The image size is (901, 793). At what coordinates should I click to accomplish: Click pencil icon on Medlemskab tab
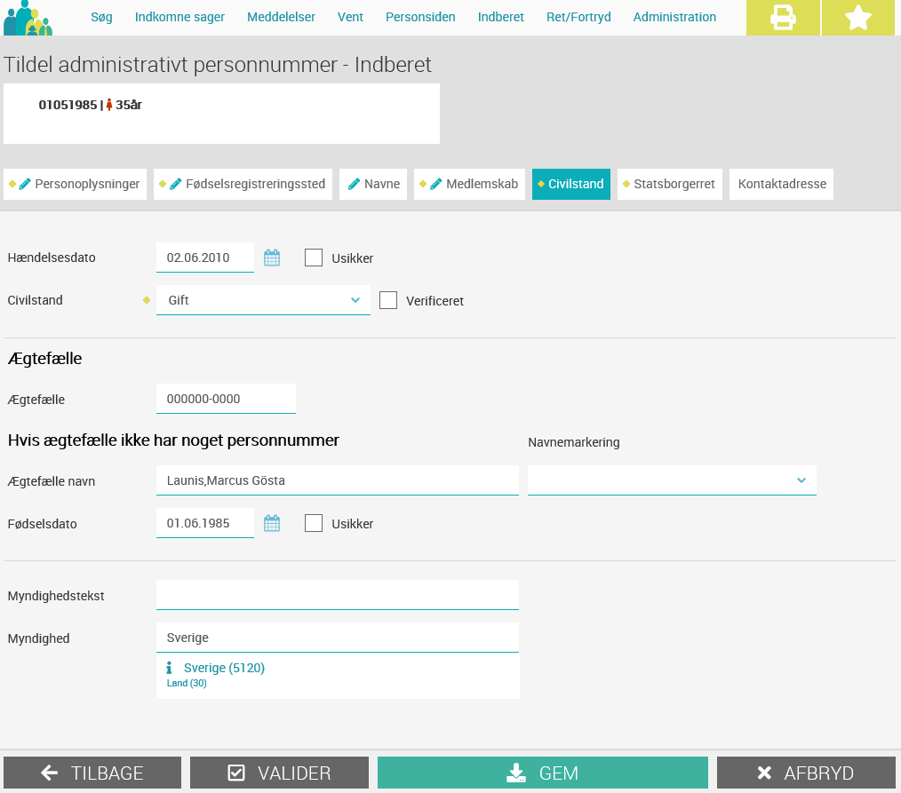(x=436, y=184)
